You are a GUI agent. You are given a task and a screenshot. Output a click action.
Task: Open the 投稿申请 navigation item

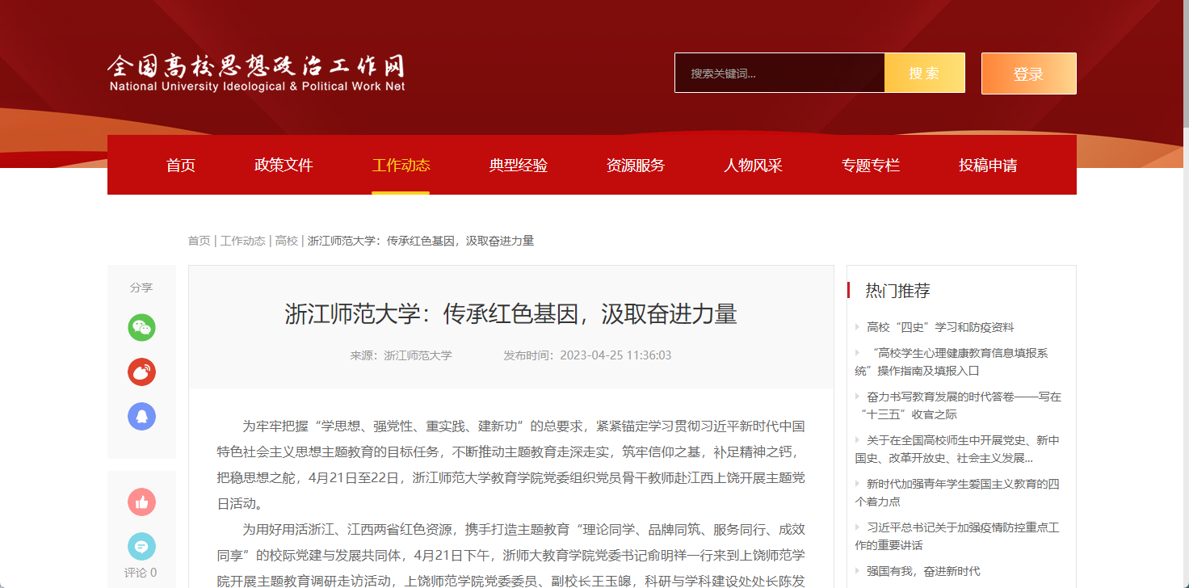[987, 166]
